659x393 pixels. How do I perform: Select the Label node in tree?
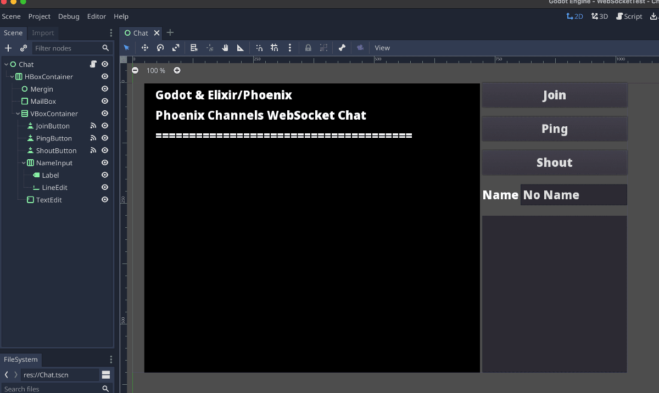(x=51, y=175)
